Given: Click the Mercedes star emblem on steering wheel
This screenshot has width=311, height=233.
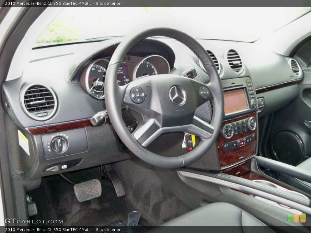Looking at the screenshot, I should tap(178, 96).
